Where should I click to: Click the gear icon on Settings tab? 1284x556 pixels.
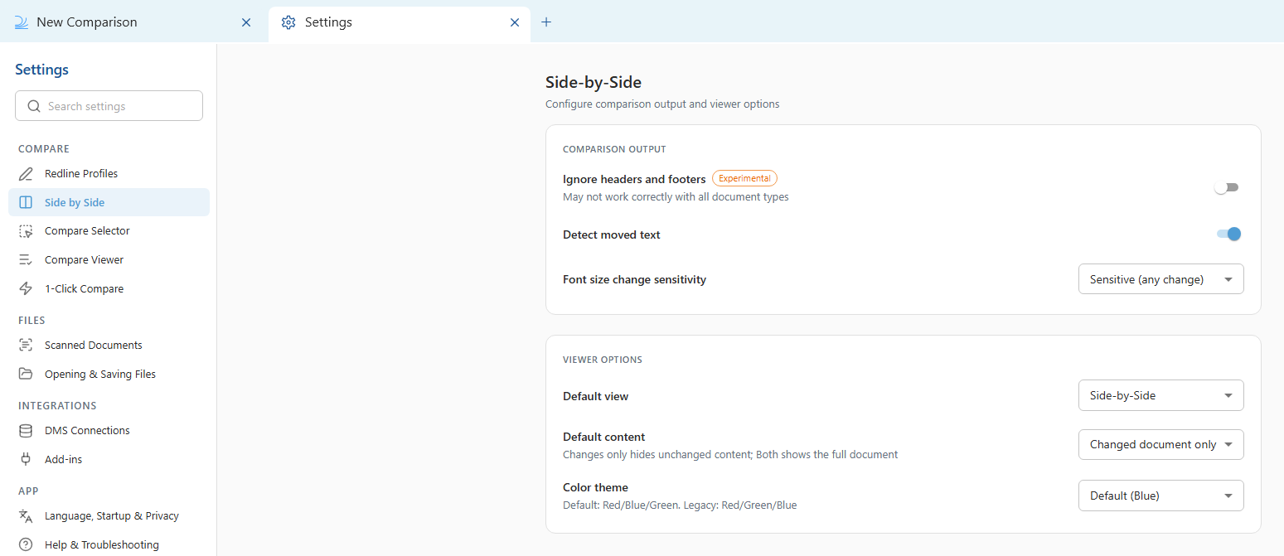point(288,22)
